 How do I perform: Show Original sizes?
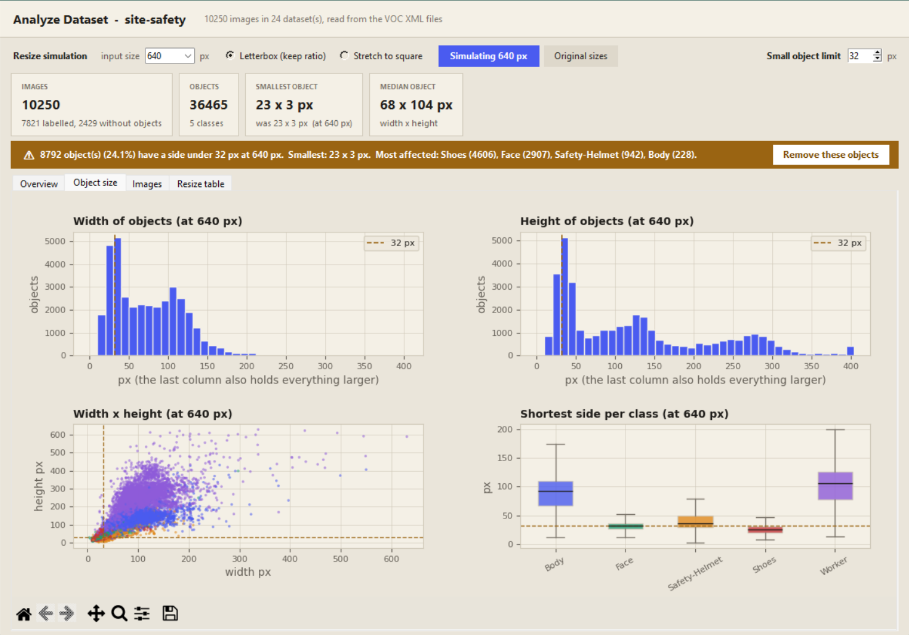click(x=581, y=56)
